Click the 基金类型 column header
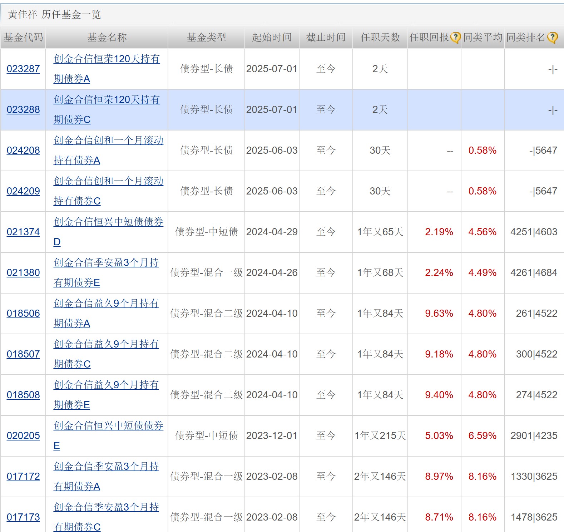Image resolution: width=564 pixels, height=532 pixels. [206, 37]
